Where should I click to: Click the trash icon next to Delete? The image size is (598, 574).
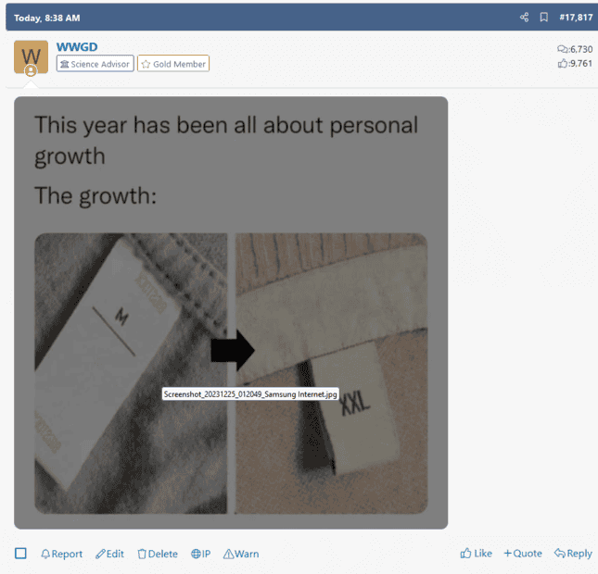(142, 554)
